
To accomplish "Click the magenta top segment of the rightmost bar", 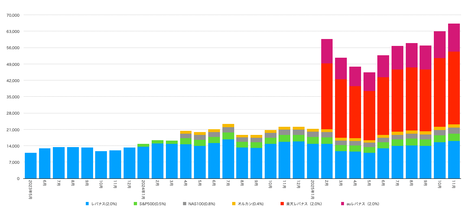I will (x=454, y=37).
